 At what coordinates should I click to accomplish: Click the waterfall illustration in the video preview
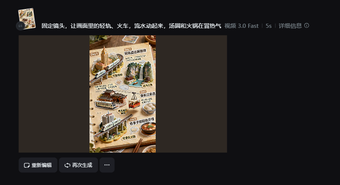pos(140,73)
